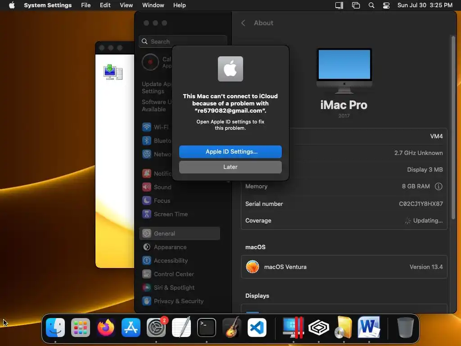Click the 8 GB RAM memory value
Image resolution: width=461 pixels, height=346 pixels.
click(x=416, y=186)
